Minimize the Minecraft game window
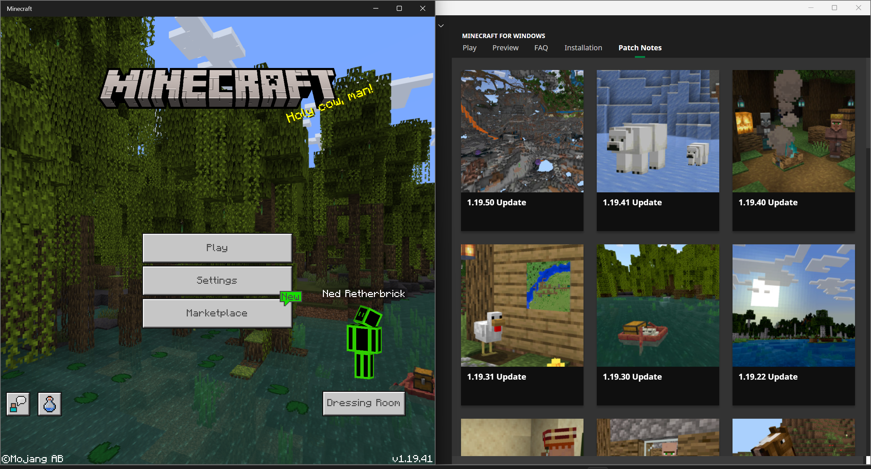Viewport: 871px width, 469px height. tap(376, 8)
